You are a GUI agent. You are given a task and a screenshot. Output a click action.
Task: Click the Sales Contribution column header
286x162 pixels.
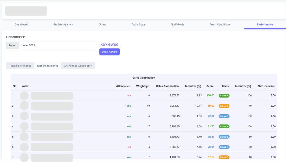click(167, 86)
